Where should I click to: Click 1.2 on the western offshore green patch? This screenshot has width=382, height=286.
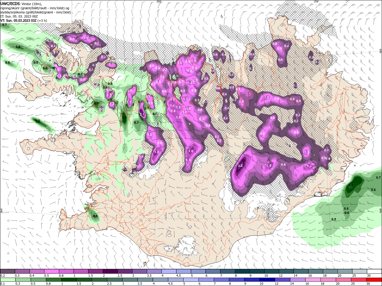pyautogui.click(x=38, y=121)
